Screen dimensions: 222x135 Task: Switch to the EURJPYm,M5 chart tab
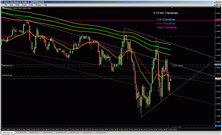pos(34,133)
